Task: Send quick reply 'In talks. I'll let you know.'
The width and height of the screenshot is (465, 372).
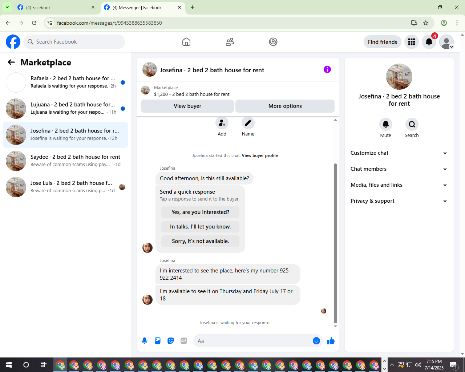Action: 201,227
